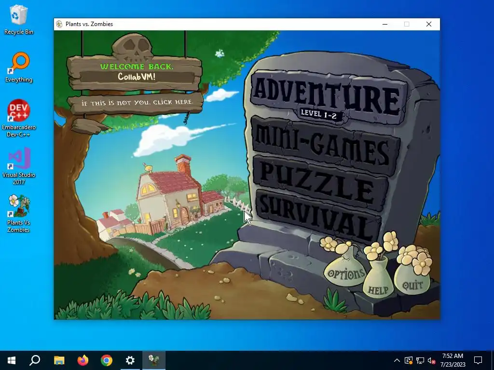Image resolution: width=494 pixels, height=370 pixels.
Task: Open Plants Vs Zombies desktop shortcut
Action: tap(19, 214)
